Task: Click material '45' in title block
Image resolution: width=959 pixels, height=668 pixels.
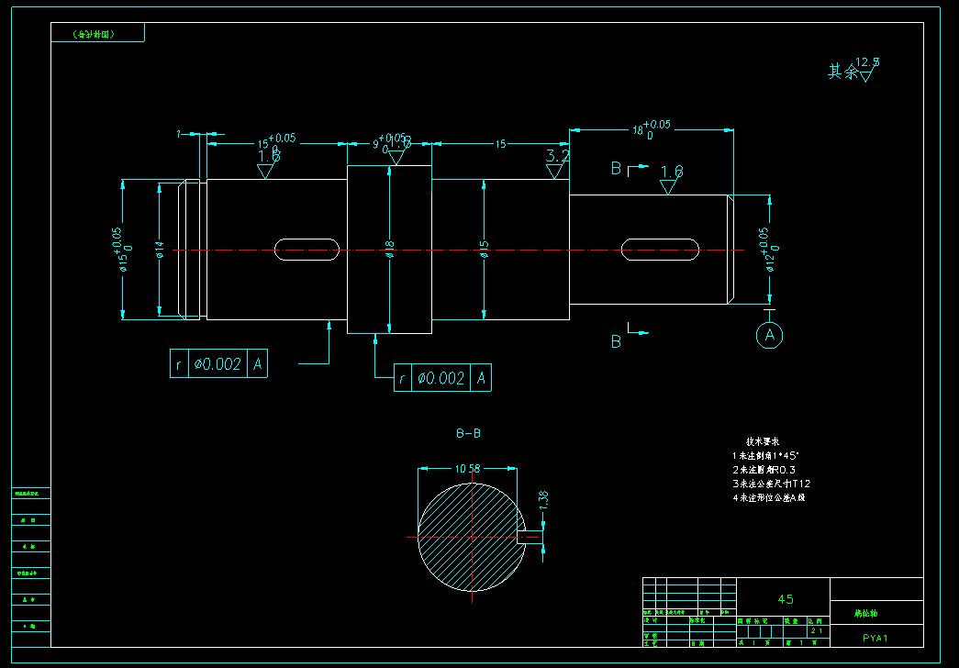Action: pos(786,599)
